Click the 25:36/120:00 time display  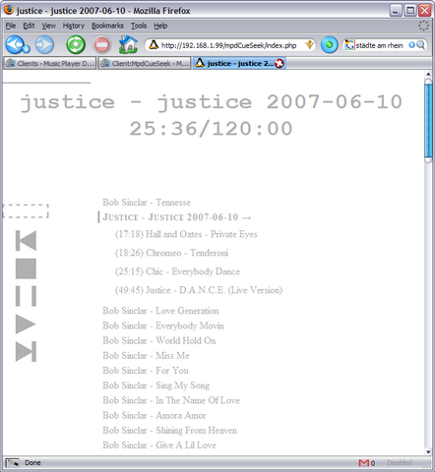(211, 128)
